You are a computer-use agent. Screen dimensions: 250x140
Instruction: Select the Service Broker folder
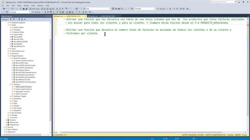pyautogui.click(x=16, y=113)
